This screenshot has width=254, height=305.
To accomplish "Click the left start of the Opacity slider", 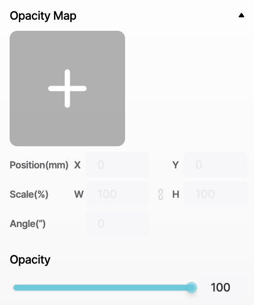I will pyautogui.click(x=15, y=288).
